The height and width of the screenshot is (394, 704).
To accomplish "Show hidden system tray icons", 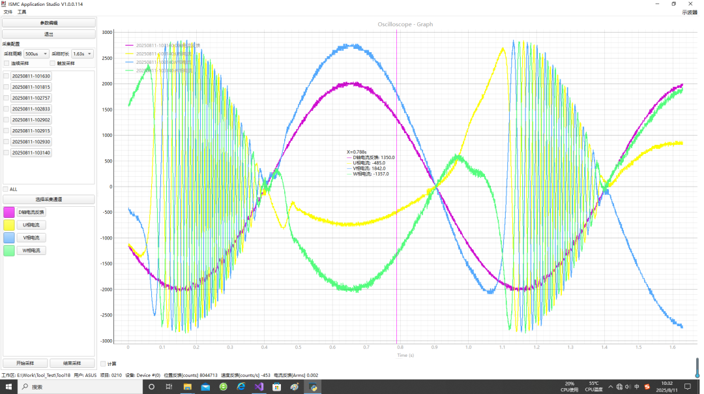I will 610,387.
